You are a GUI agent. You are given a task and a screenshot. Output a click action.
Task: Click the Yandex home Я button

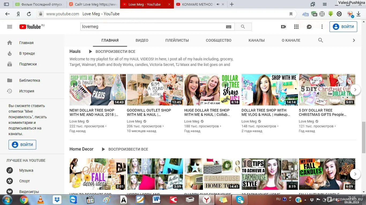pyautogui.click(x=18, y=14)
